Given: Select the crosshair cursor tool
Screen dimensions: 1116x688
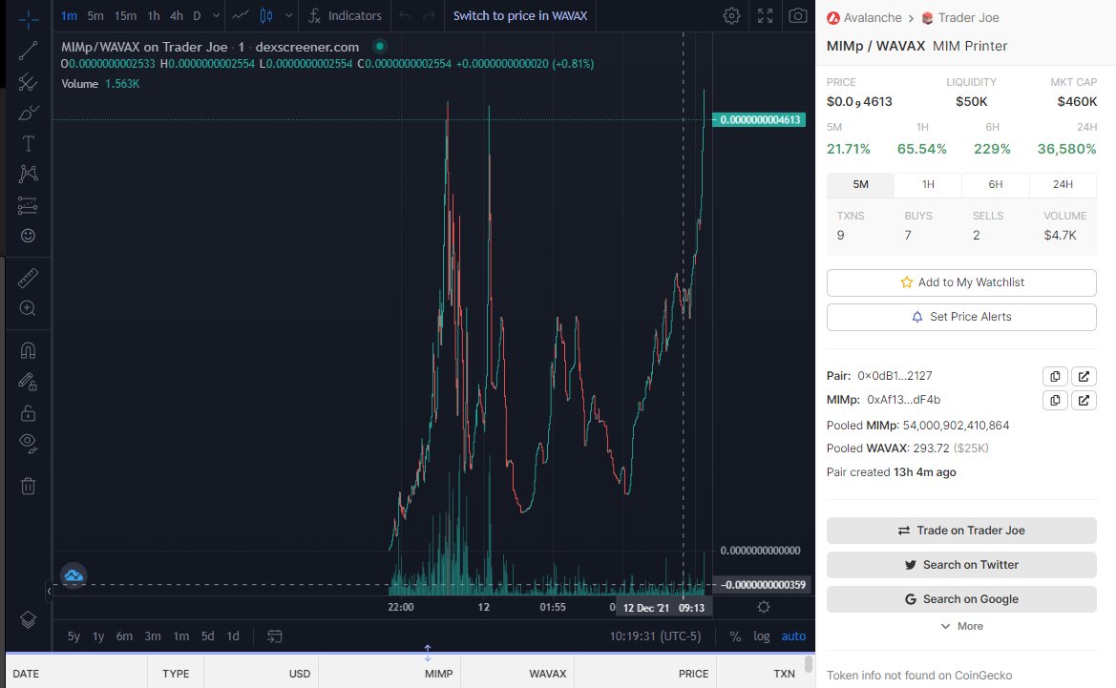Looking at the screenshot, I should coord(28,19).
